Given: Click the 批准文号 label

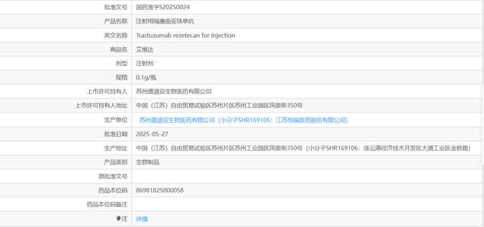Looking at the screenshot, I should [x=116, y=7].
